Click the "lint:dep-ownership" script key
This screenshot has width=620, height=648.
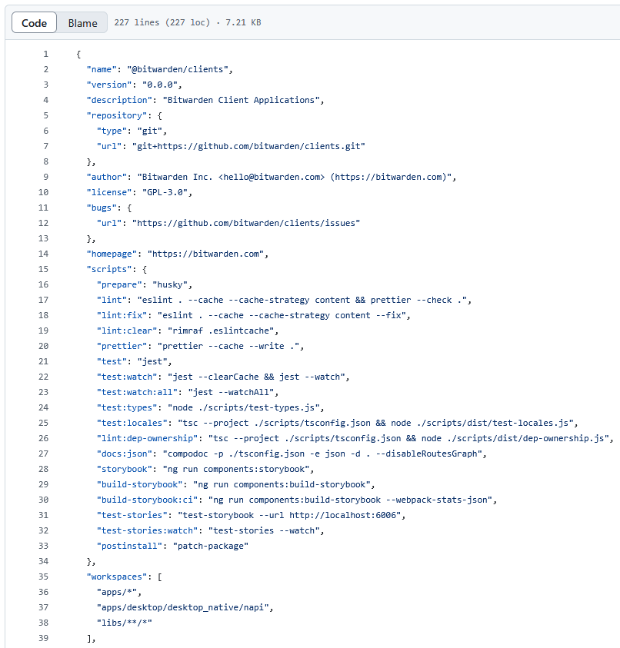(147, 438)
